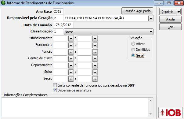Viewport: 184px width, 119px height.
Task: Open the first Seção dropdown arrow
Action: [x=71, y=79]
